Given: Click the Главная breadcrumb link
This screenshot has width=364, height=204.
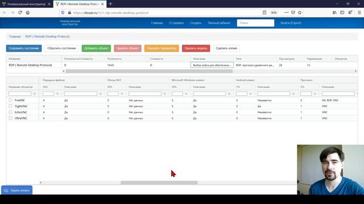Looking at the screenshot, I should click(x=15, y=36).
